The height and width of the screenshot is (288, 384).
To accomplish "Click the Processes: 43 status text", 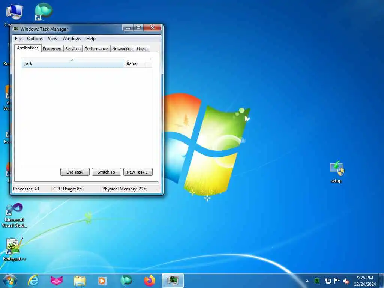I will (26, 189).
